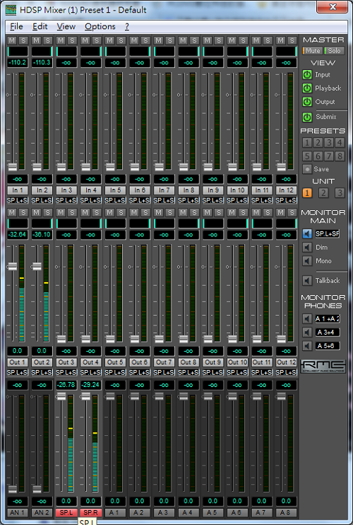Toggle the Input view power icon
353x525 pixels.
click(307, 75)
